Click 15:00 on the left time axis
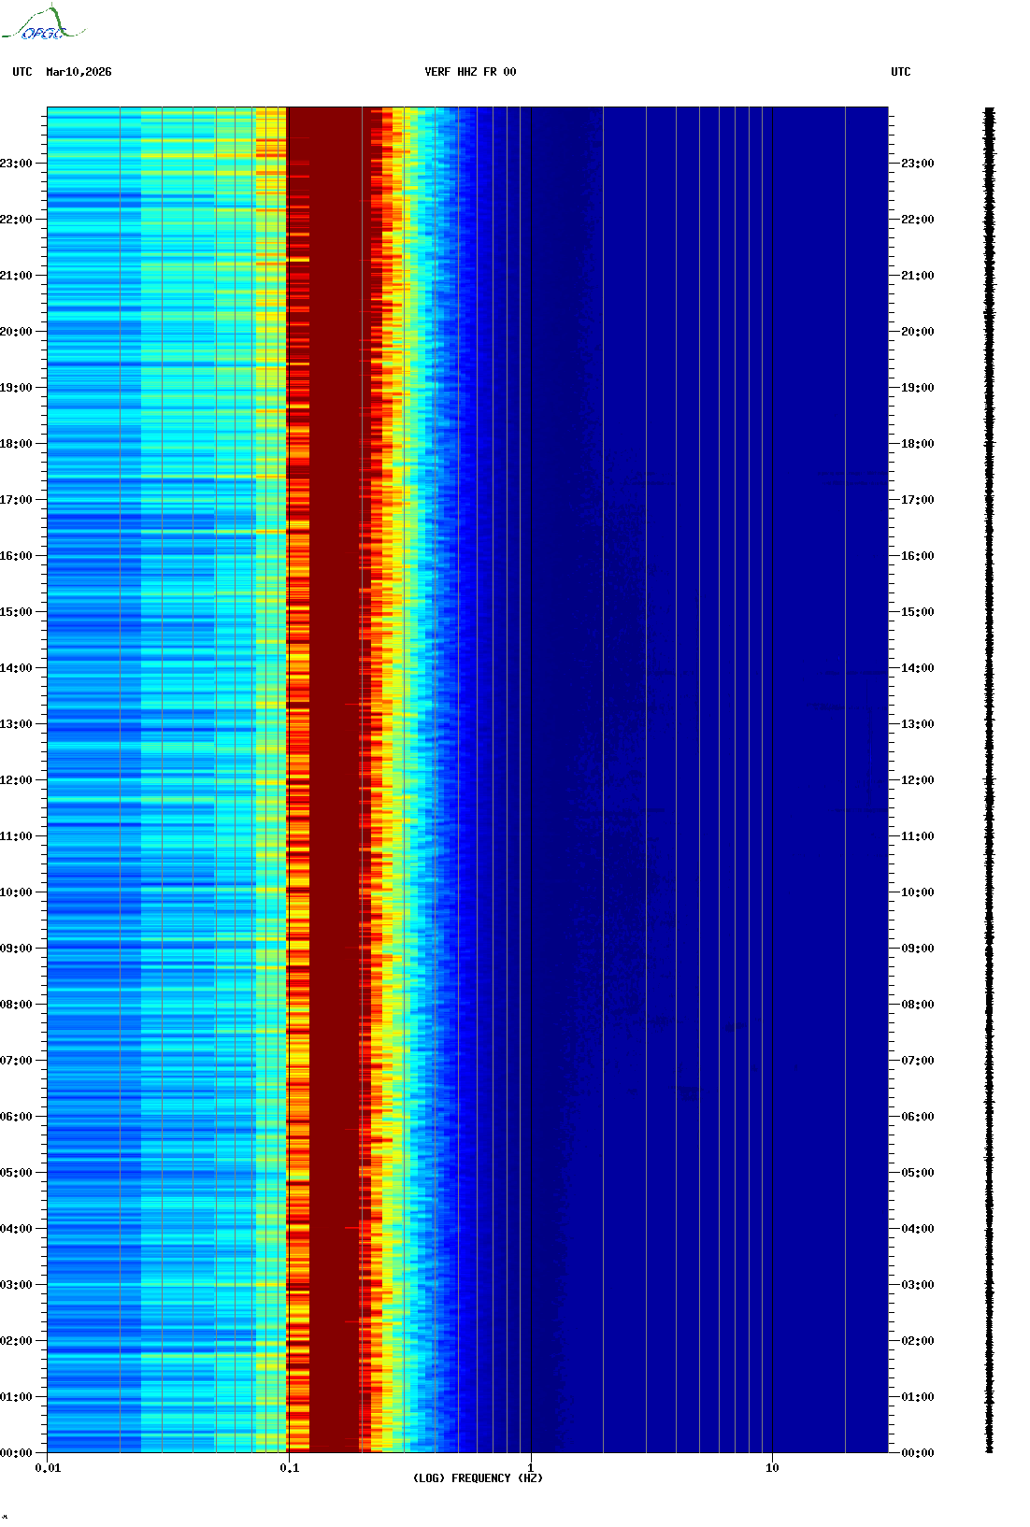Viewport: 1030px width, 1527px height. [16, 612]
